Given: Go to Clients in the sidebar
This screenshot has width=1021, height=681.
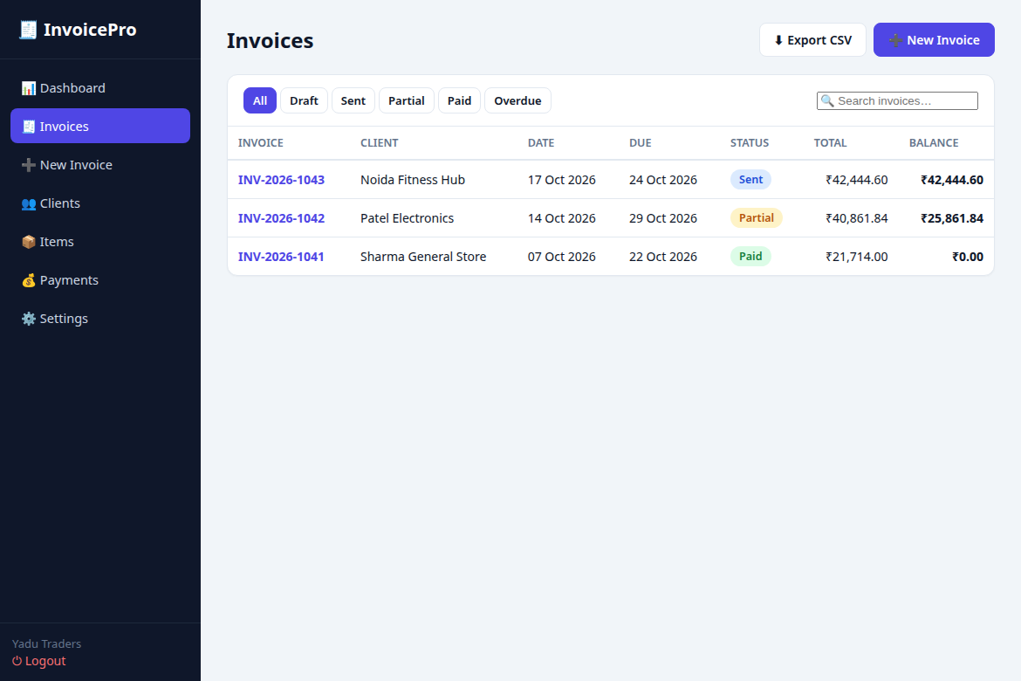Looking at the screenshot, I should [x=100, y=203].
